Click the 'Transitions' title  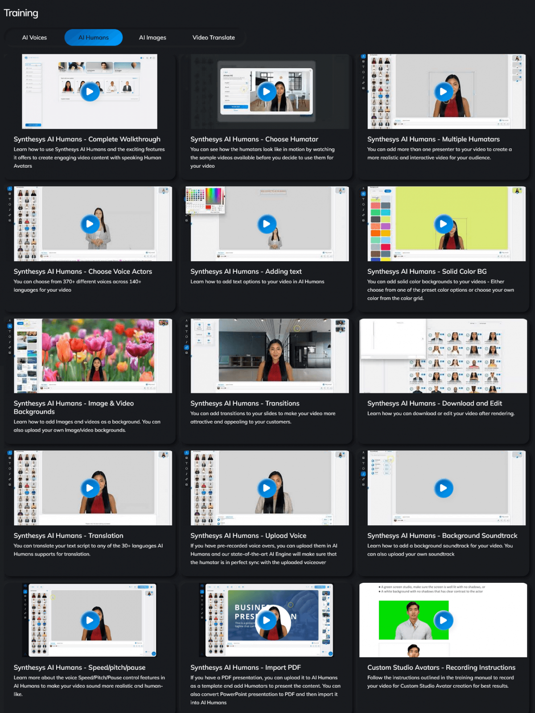point(245,403)
